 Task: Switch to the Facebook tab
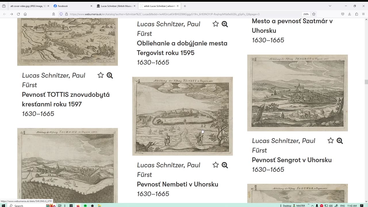73,6
